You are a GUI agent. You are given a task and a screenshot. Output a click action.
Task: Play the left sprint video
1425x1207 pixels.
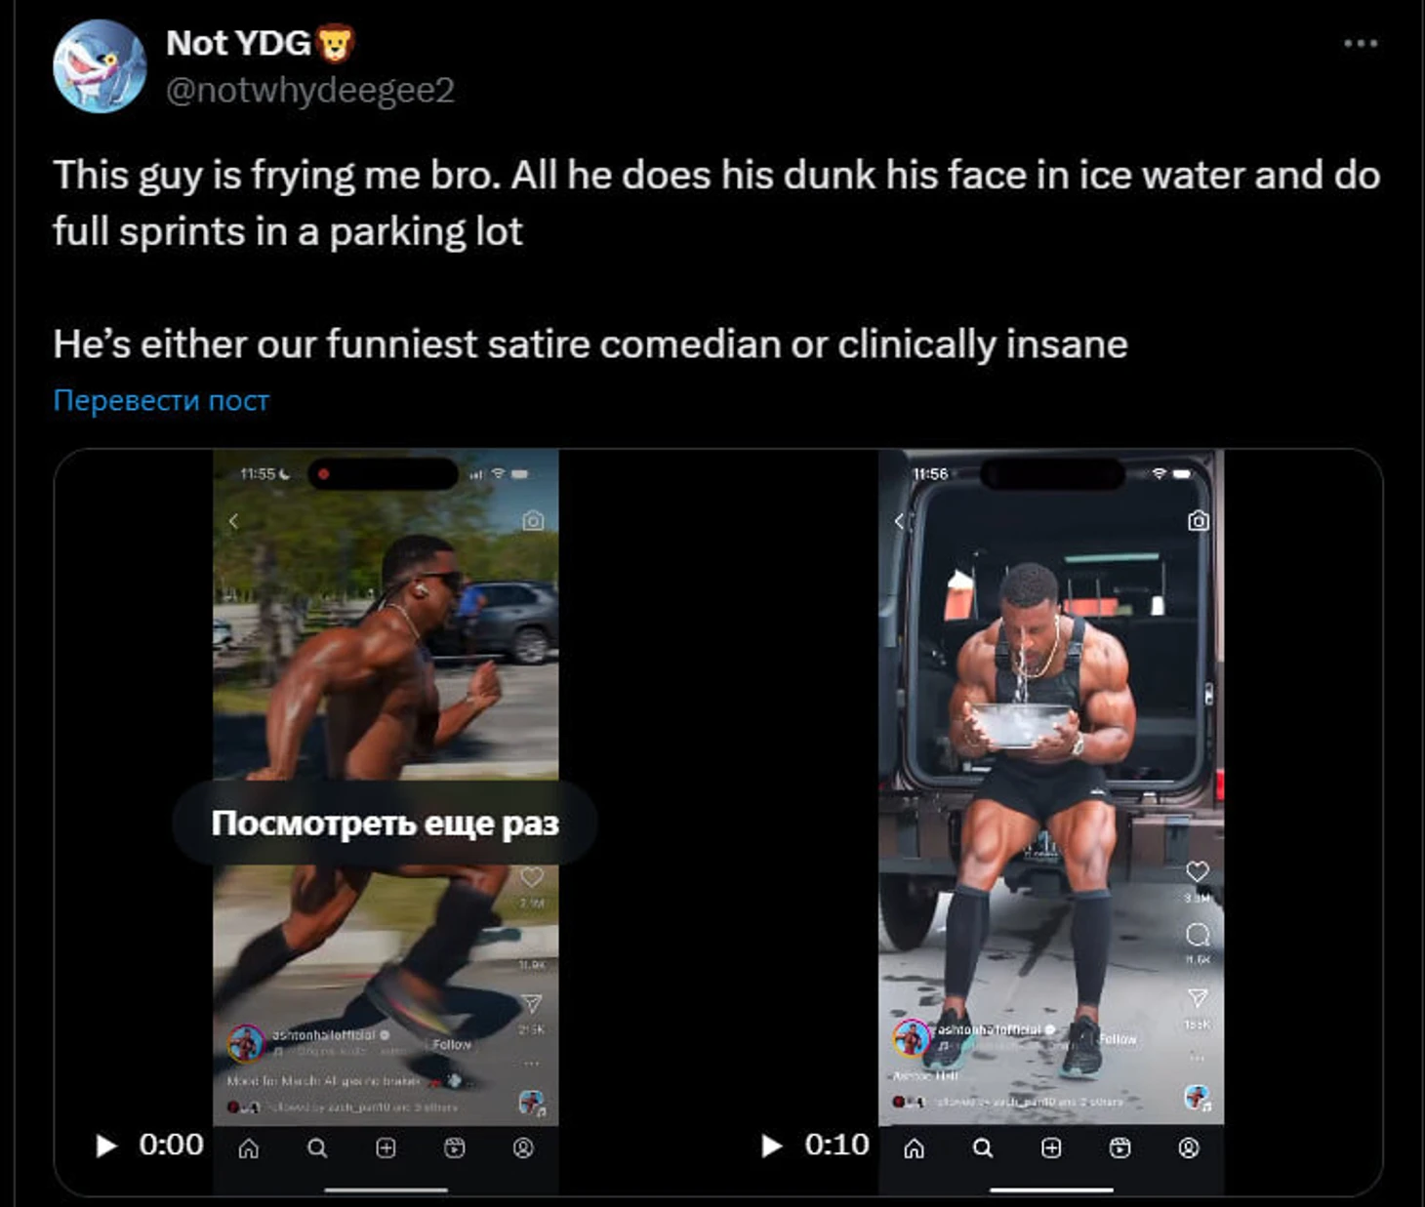[106, 1146]
